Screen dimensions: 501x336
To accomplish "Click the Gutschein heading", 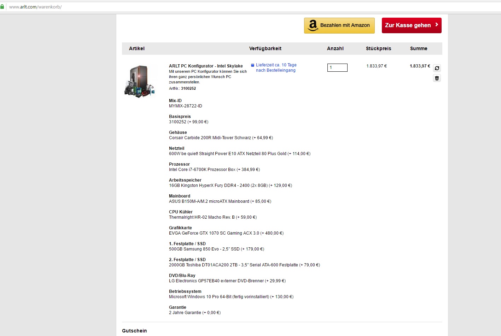I will [x=134, y=331].
